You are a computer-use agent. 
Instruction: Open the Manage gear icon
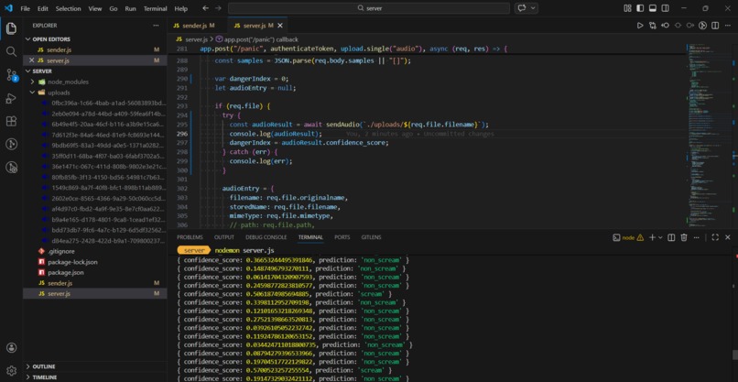(11, 371)
